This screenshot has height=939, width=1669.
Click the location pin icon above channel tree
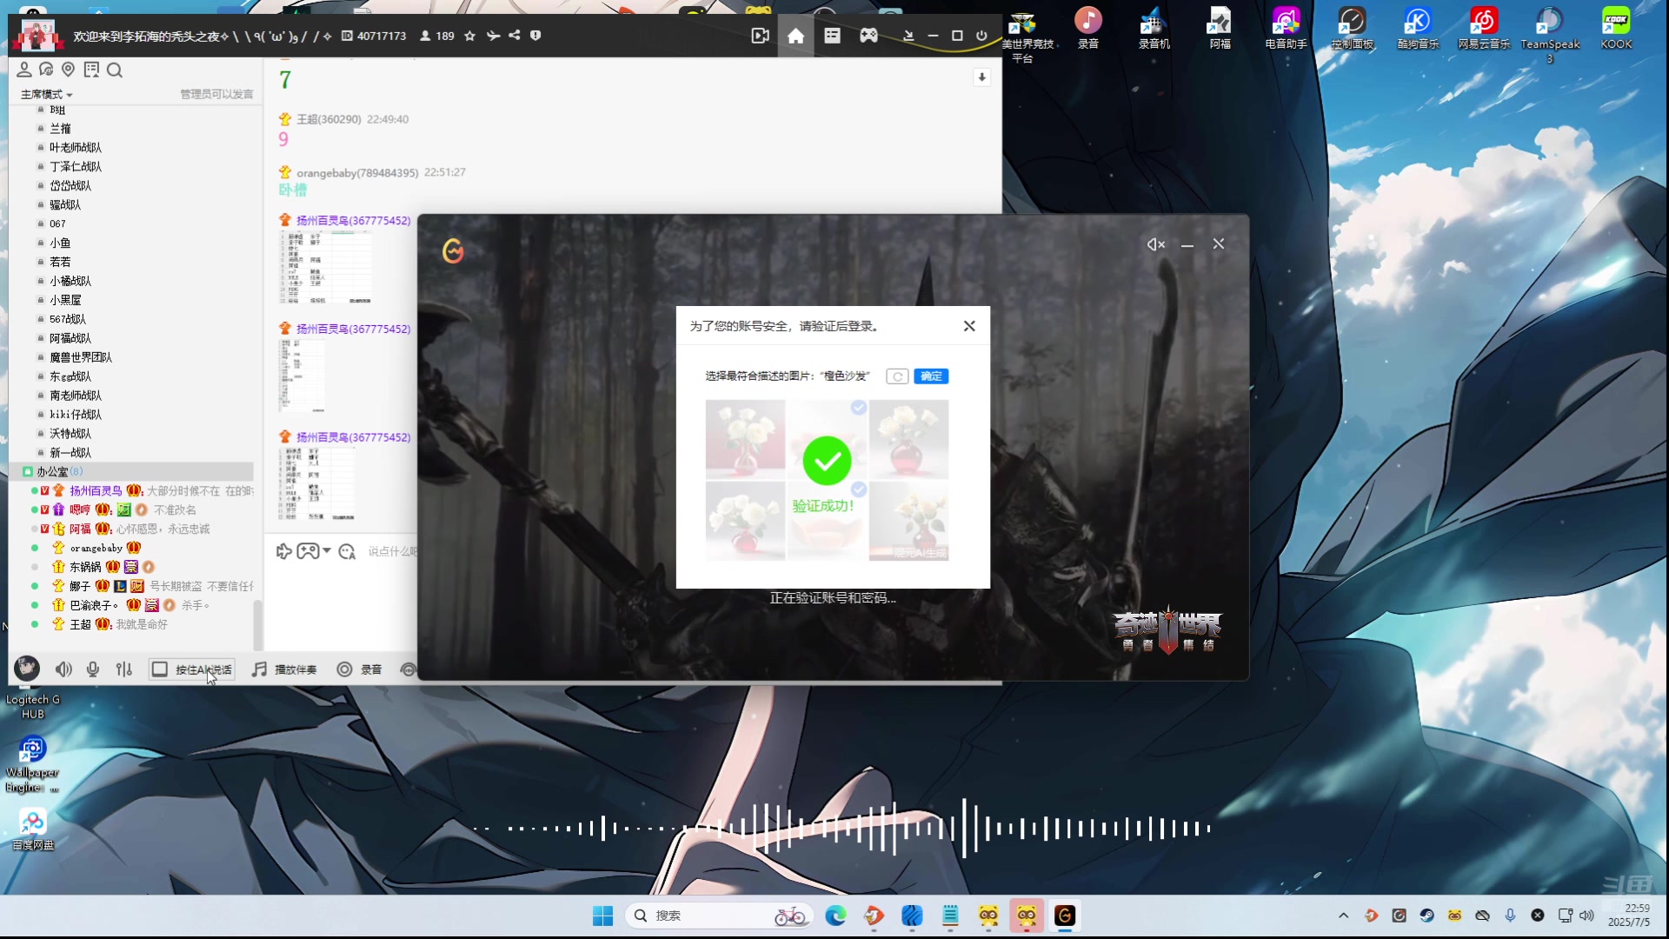[x=68, y=70]
